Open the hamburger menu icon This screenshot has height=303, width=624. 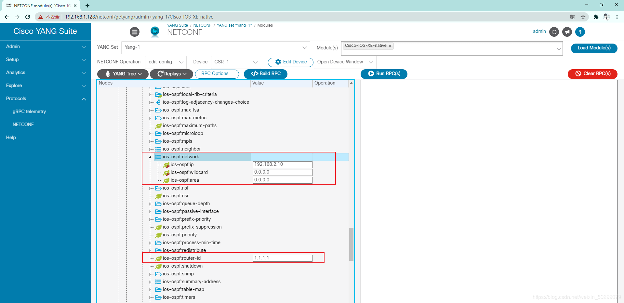point(135,32)
